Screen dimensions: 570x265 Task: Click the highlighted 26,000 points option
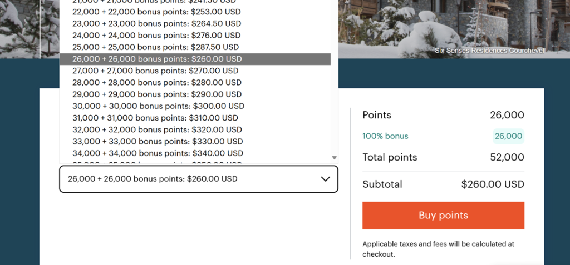157,59
